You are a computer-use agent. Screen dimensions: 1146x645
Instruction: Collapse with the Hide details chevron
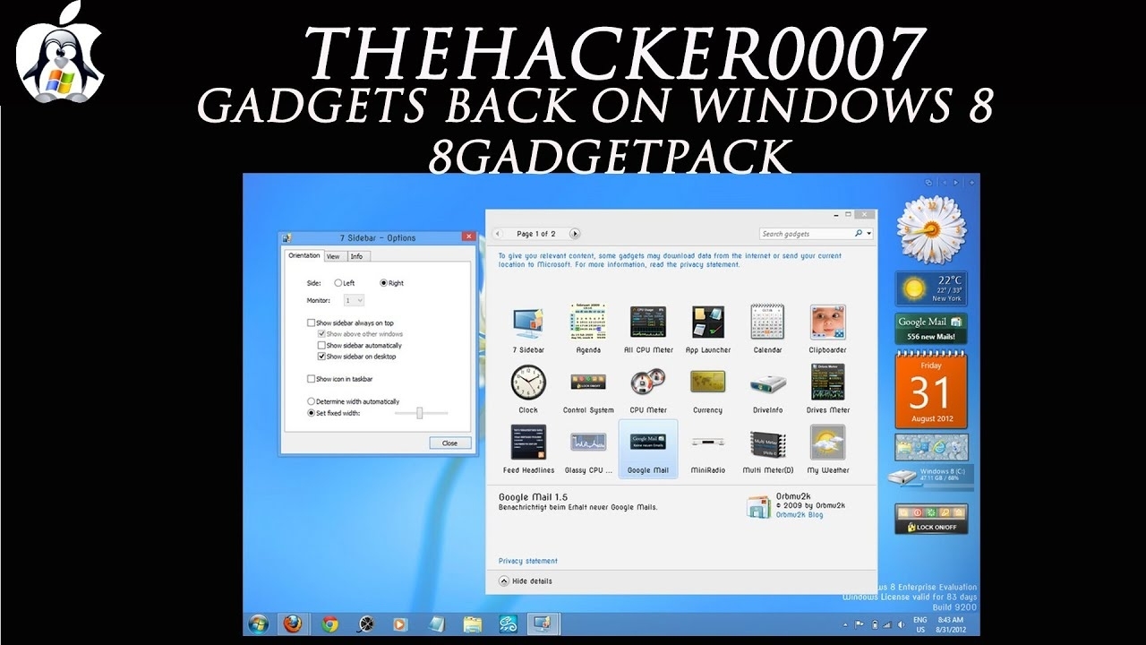(x=503, y=581)
